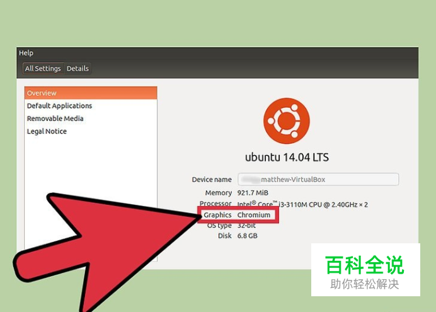The height and width of the screenshot is (312, 436).
Task: Click the processor value i3-3110M CPU
Action: coord(302,205)
